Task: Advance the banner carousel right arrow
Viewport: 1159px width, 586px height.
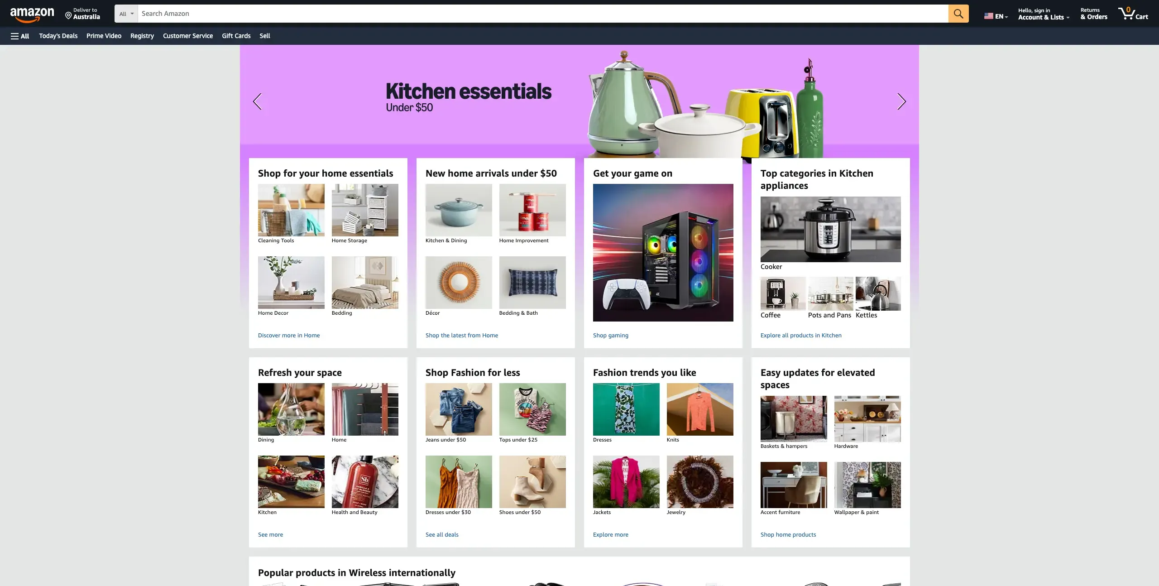Action: (901, 101)
